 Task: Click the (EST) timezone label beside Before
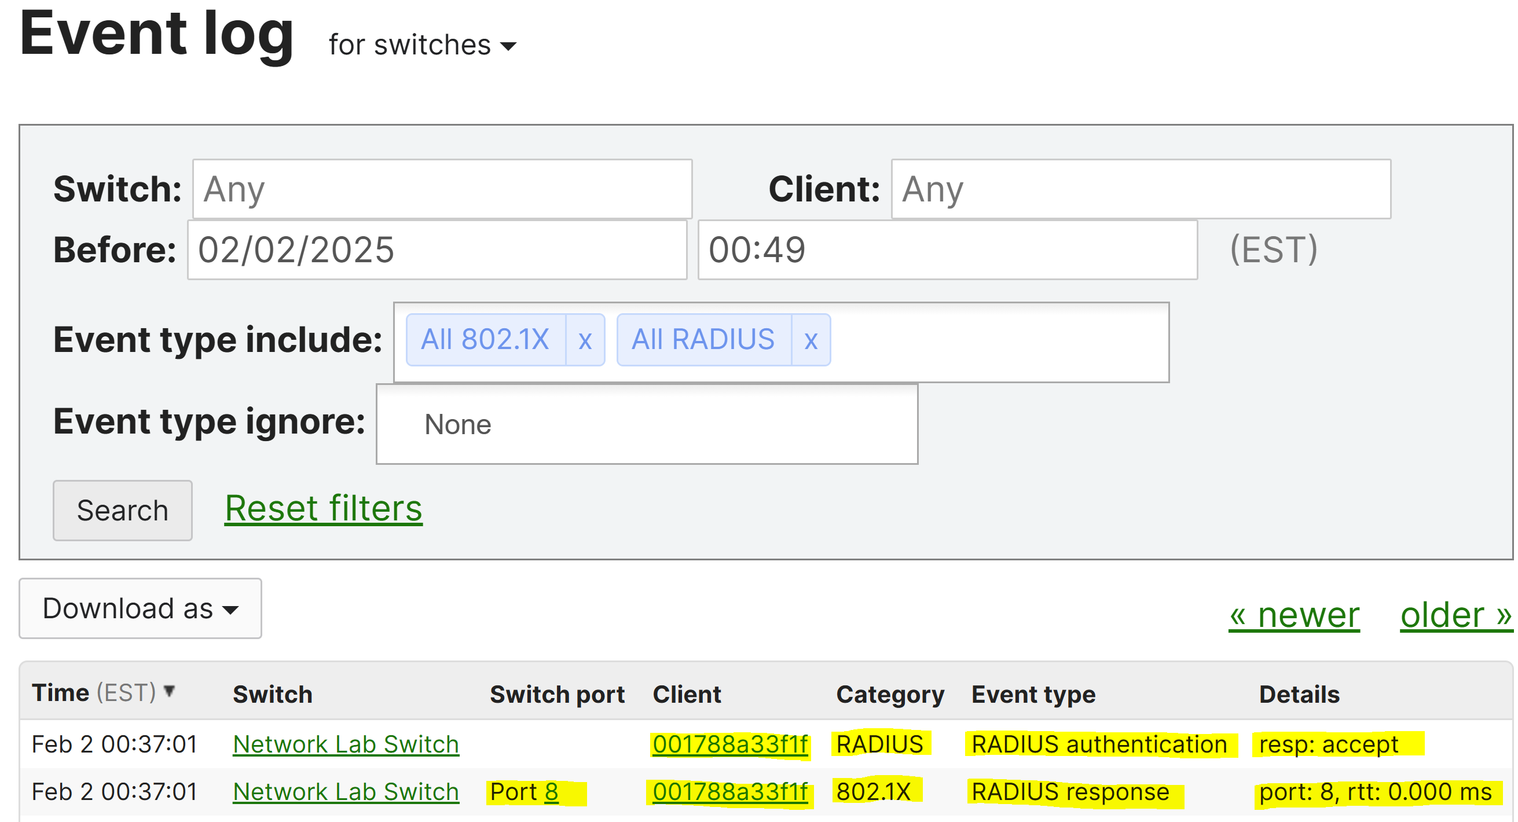coord(1273,250)
